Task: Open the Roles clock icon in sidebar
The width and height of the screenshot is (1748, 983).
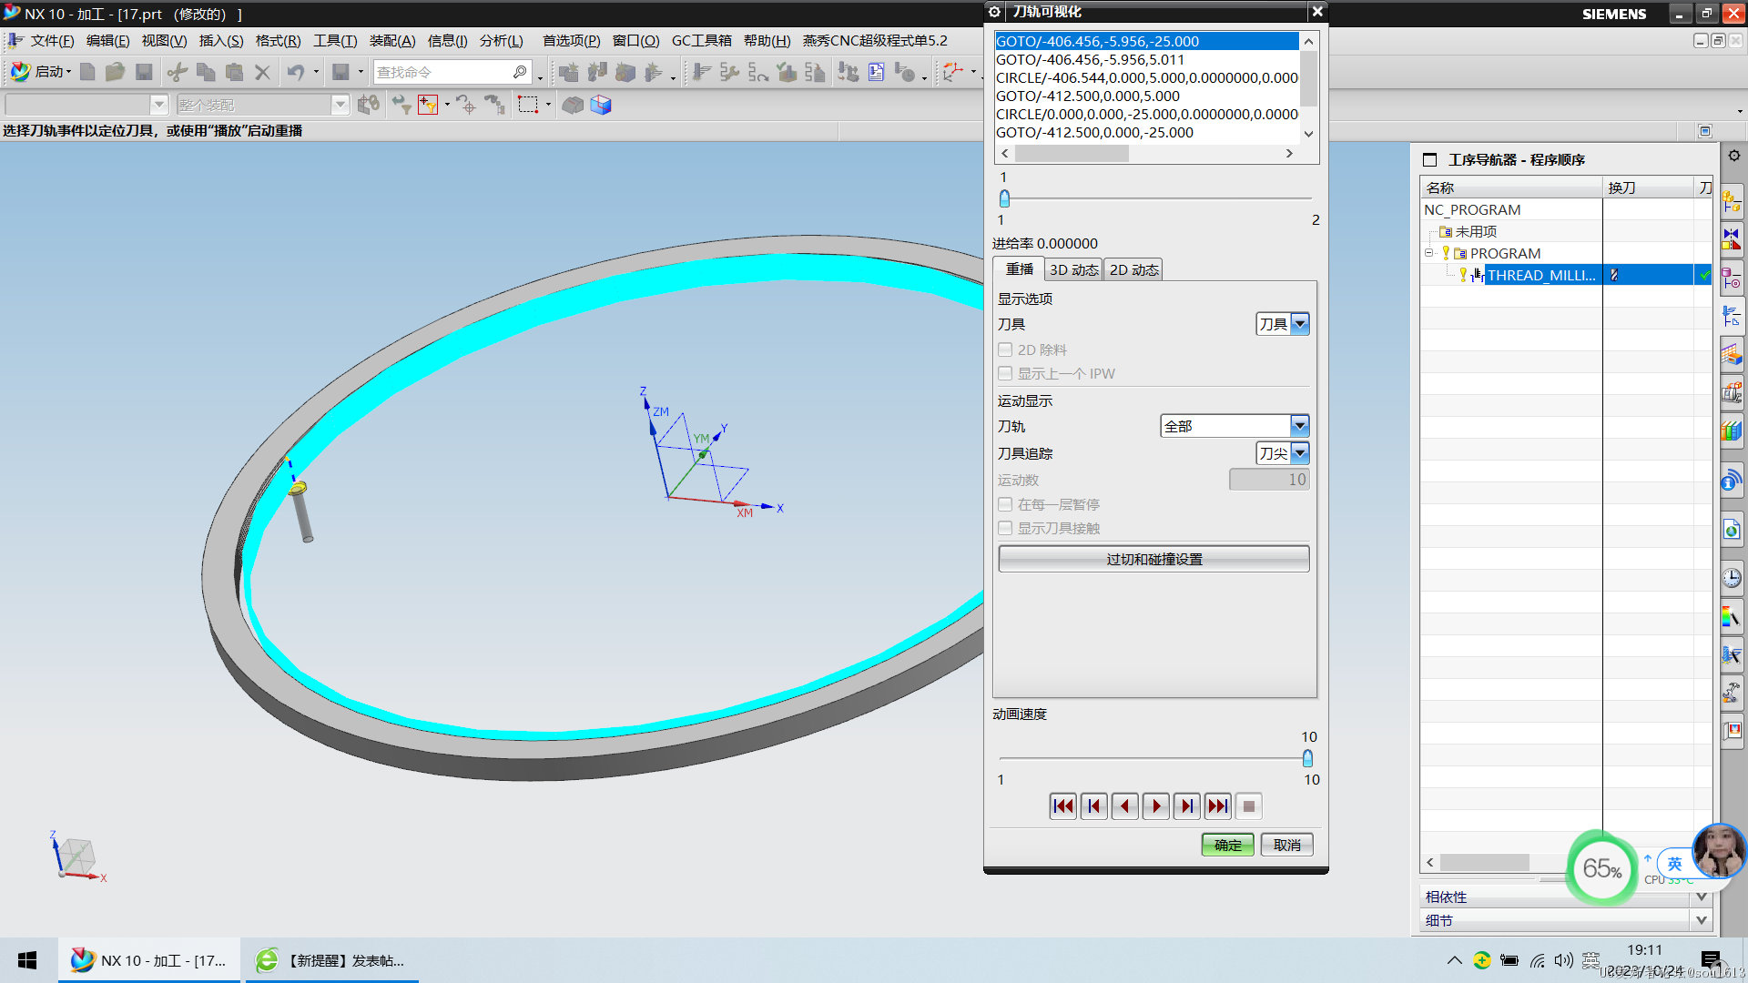Action: [1732, 577]
